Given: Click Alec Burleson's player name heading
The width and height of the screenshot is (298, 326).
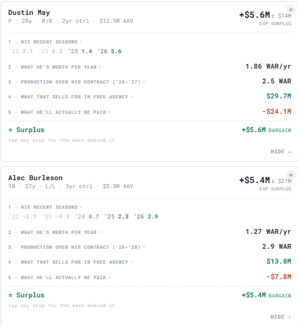Looking at the screenshot, I should (x=35, y=178).
